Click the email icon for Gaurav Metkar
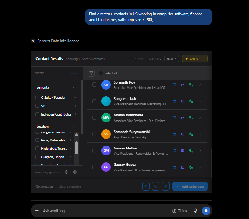Viewport: 249px width, 219px height. (183, 151)
